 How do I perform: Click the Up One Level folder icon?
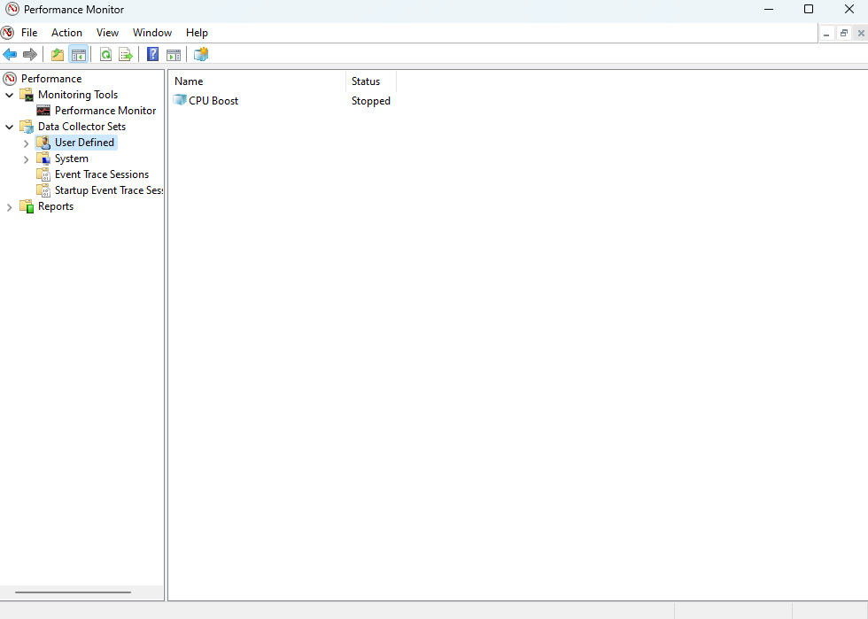click(58, 55)
